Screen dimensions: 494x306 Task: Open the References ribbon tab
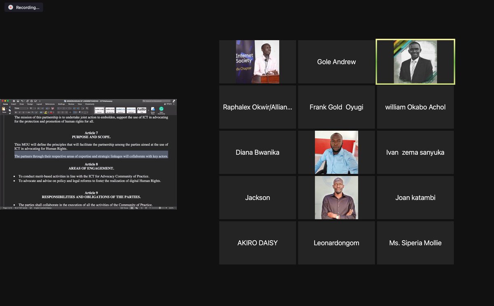(x=50, y=104)
